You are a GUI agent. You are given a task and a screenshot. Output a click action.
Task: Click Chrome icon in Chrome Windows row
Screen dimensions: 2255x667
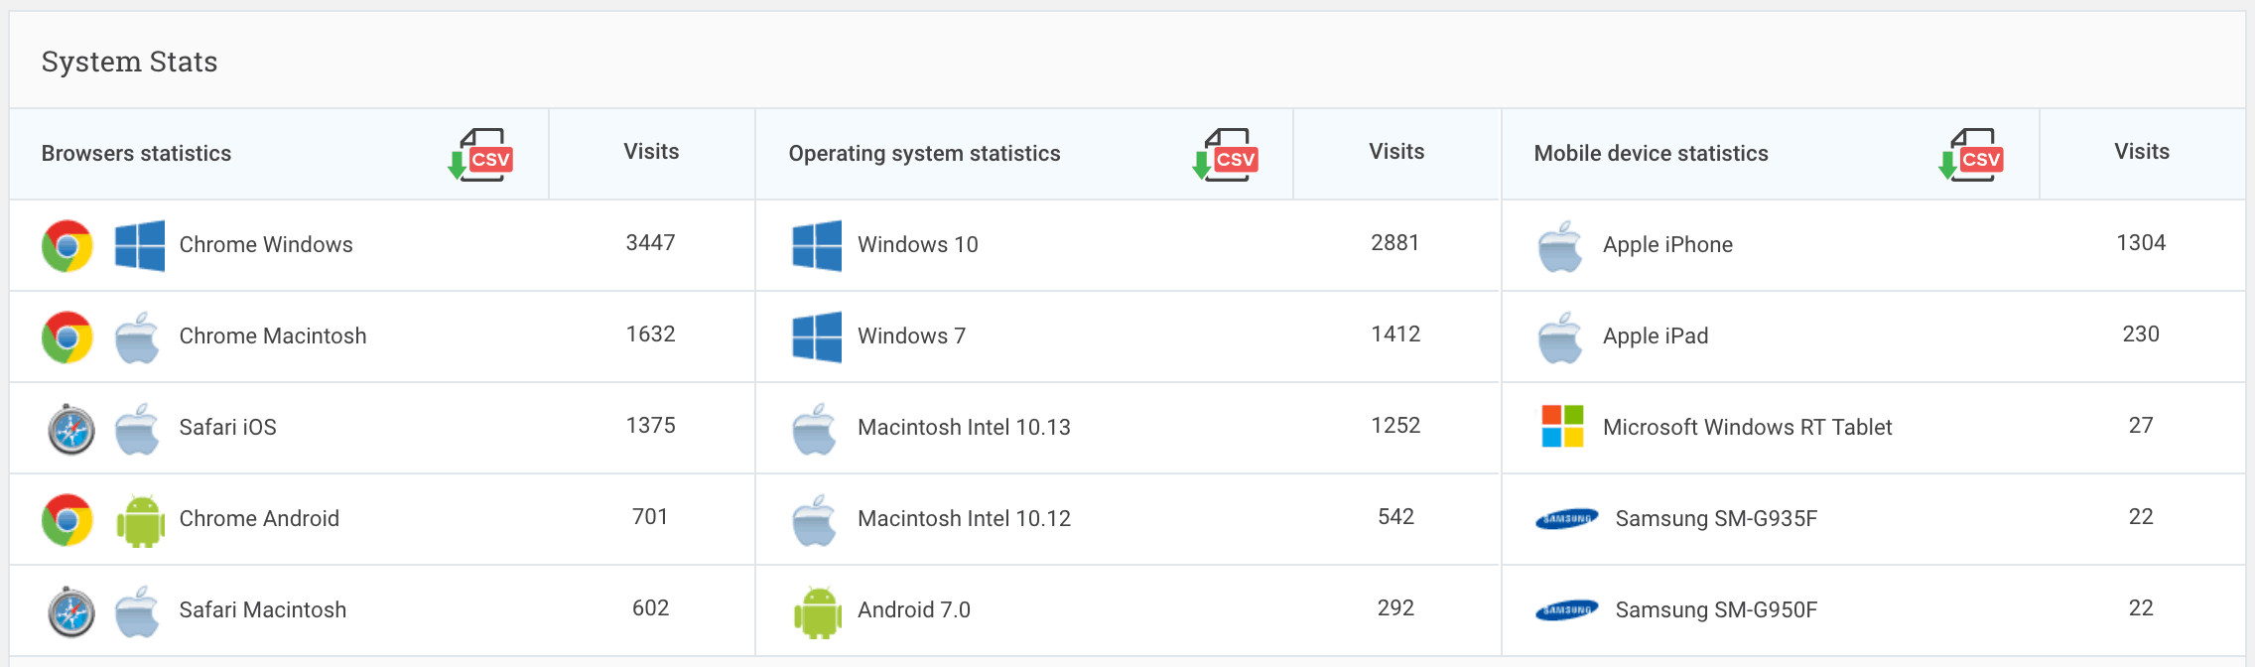click(67, 245)
